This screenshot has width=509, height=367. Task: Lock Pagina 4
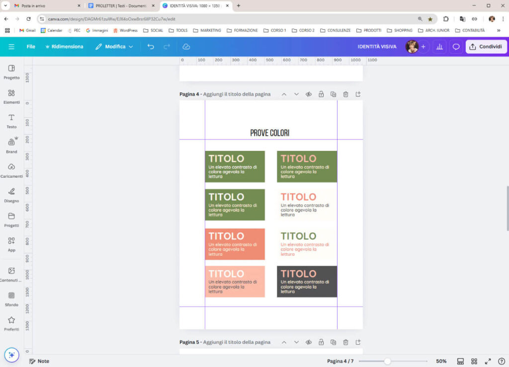point(321,94)
